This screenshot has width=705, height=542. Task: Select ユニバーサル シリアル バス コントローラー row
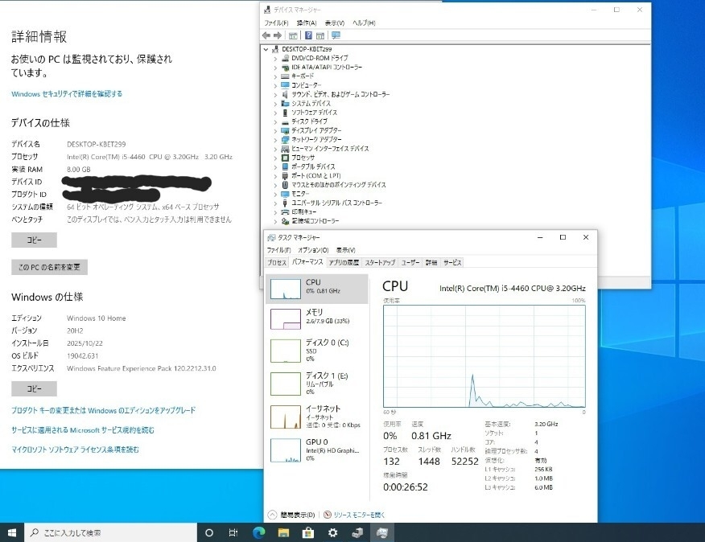click(x=336, y=203)
